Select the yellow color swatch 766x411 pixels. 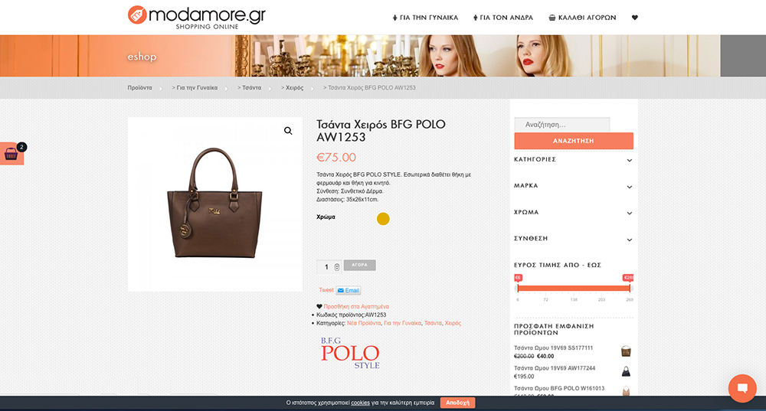(383, 219)
